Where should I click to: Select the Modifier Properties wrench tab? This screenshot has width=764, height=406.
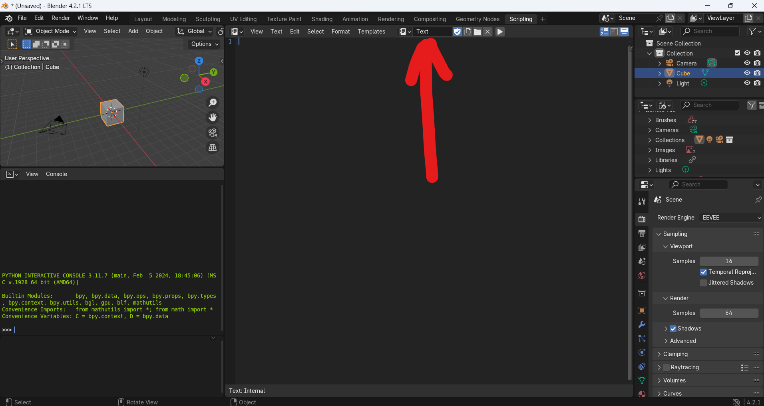[x=642, y=323]
